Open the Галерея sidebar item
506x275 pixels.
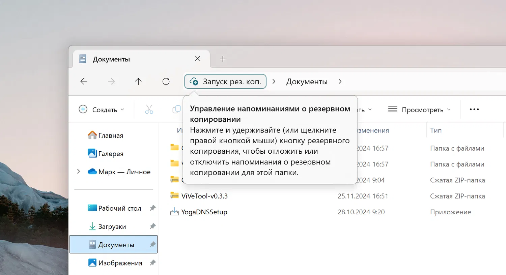(x=111, y=154)
